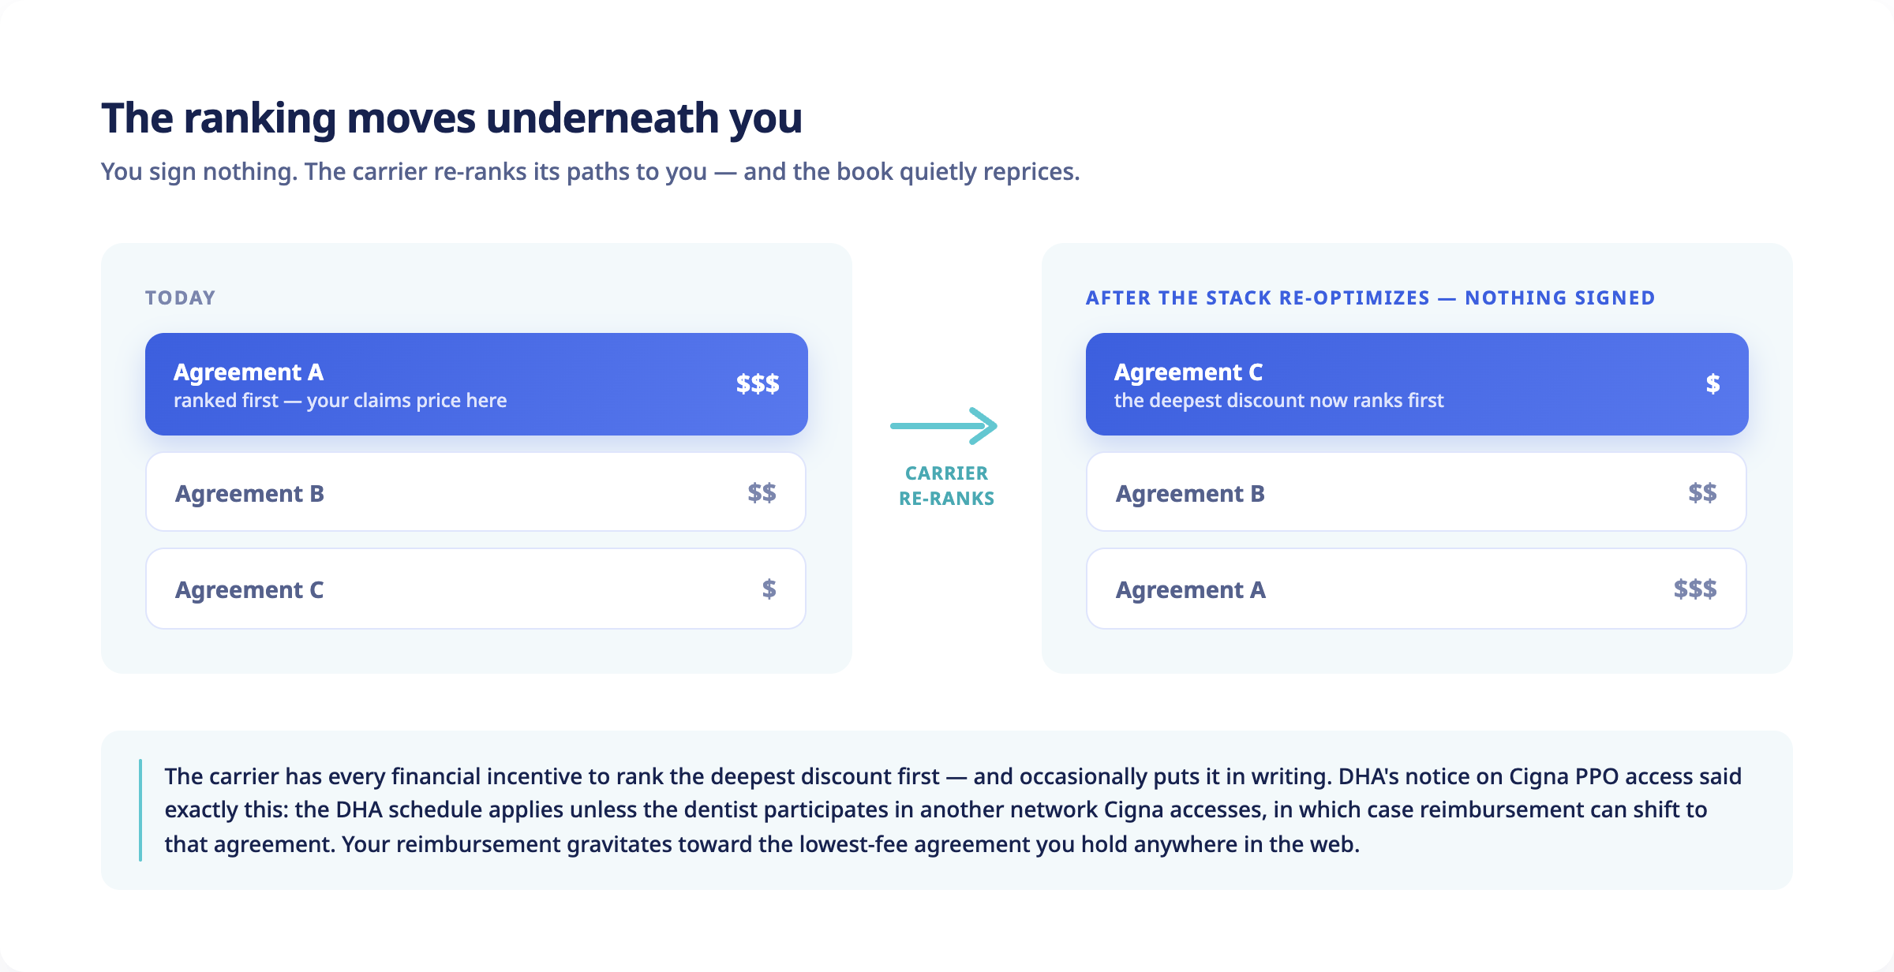Click the teal carrier re-ranks arrow
Screen dimensions: 1894x972
pyautogui.click(x=944, y=426)
